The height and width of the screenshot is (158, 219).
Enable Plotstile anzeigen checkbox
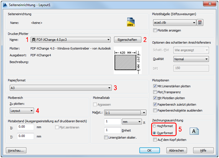[x=155, y=30]
